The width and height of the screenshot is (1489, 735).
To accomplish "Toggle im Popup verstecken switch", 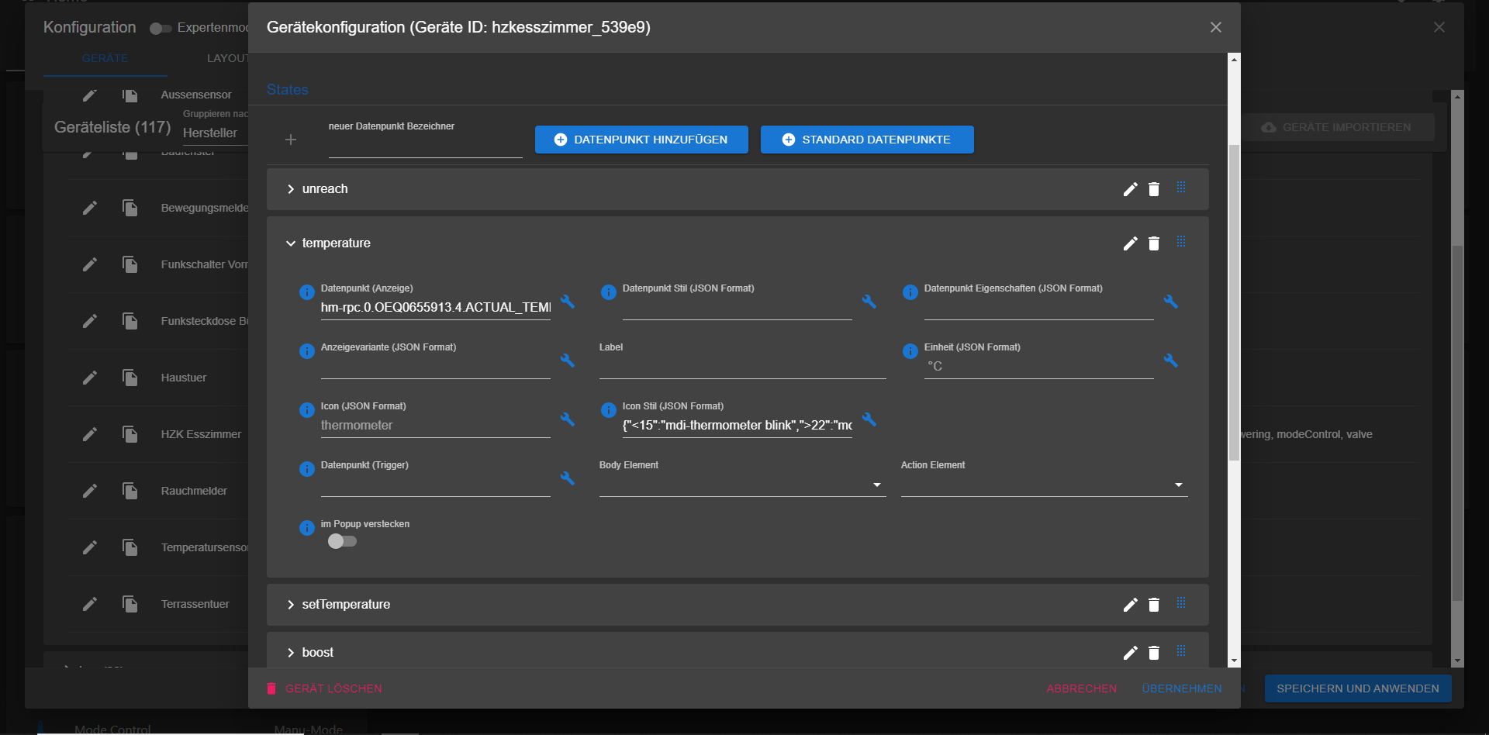I will (x=342, y=541).
